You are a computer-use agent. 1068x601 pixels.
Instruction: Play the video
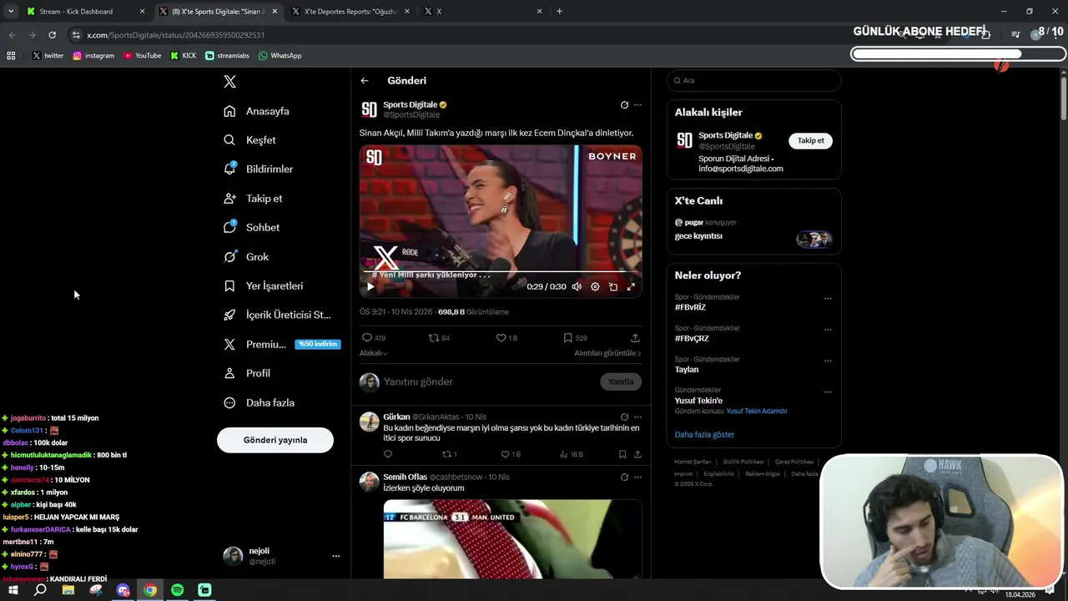(x=370, y=286)
